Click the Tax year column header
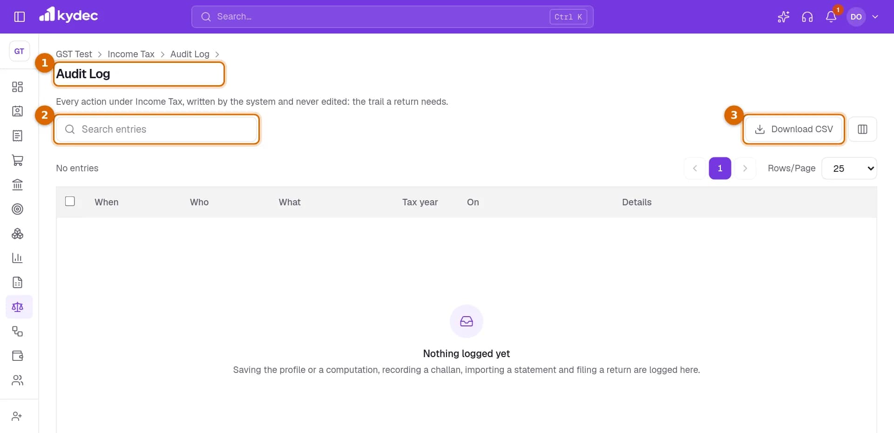The image size is (894, 433). [420, 202]
